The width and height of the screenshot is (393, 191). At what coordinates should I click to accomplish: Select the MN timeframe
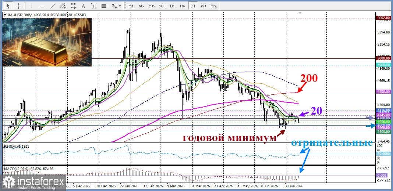tap(213, 6)
